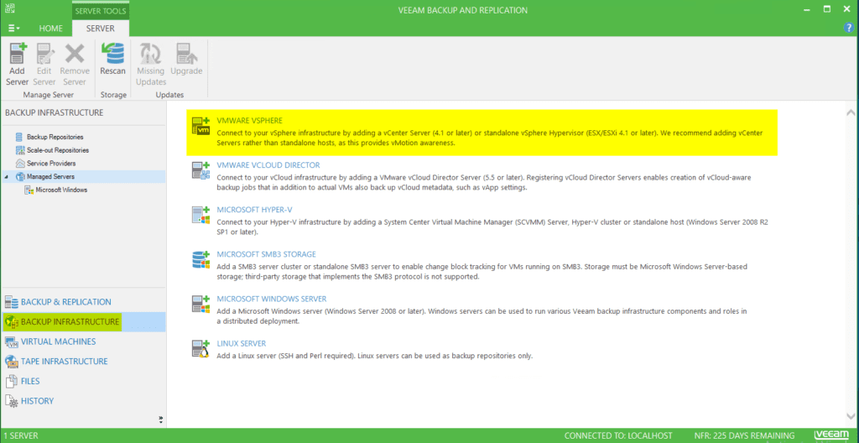Collapse the Managed Servers tree node
Screen dimensions: 859x443
point(7,177)
